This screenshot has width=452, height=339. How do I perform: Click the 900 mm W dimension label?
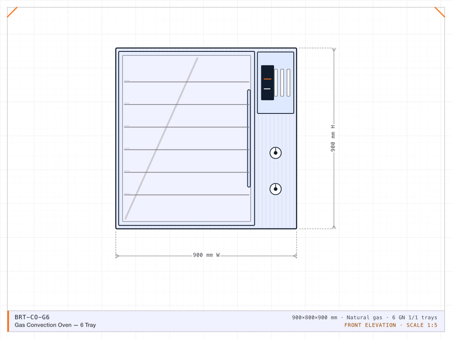click(206, 255)
